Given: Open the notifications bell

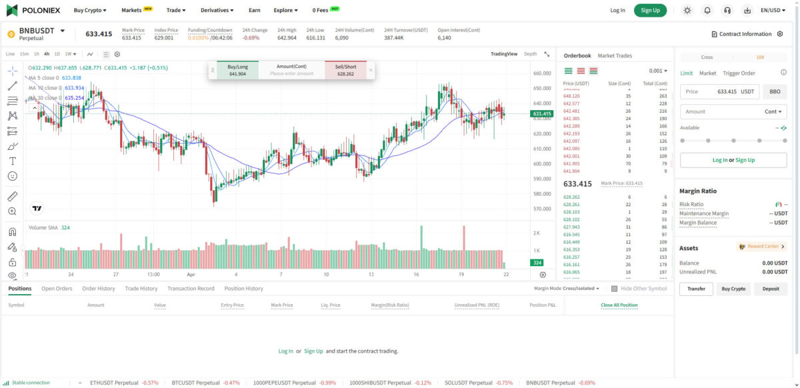Looking at the screenshot, I should 707,11.
